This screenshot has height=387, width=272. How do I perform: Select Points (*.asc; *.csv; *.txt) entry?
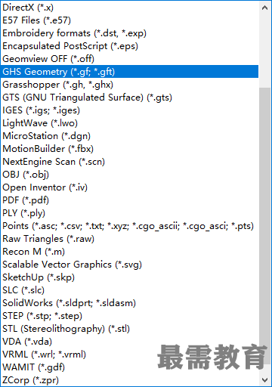(x=129, y=226)
